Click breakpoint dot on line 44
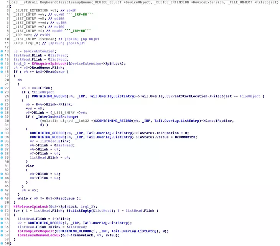 [2, 178]
